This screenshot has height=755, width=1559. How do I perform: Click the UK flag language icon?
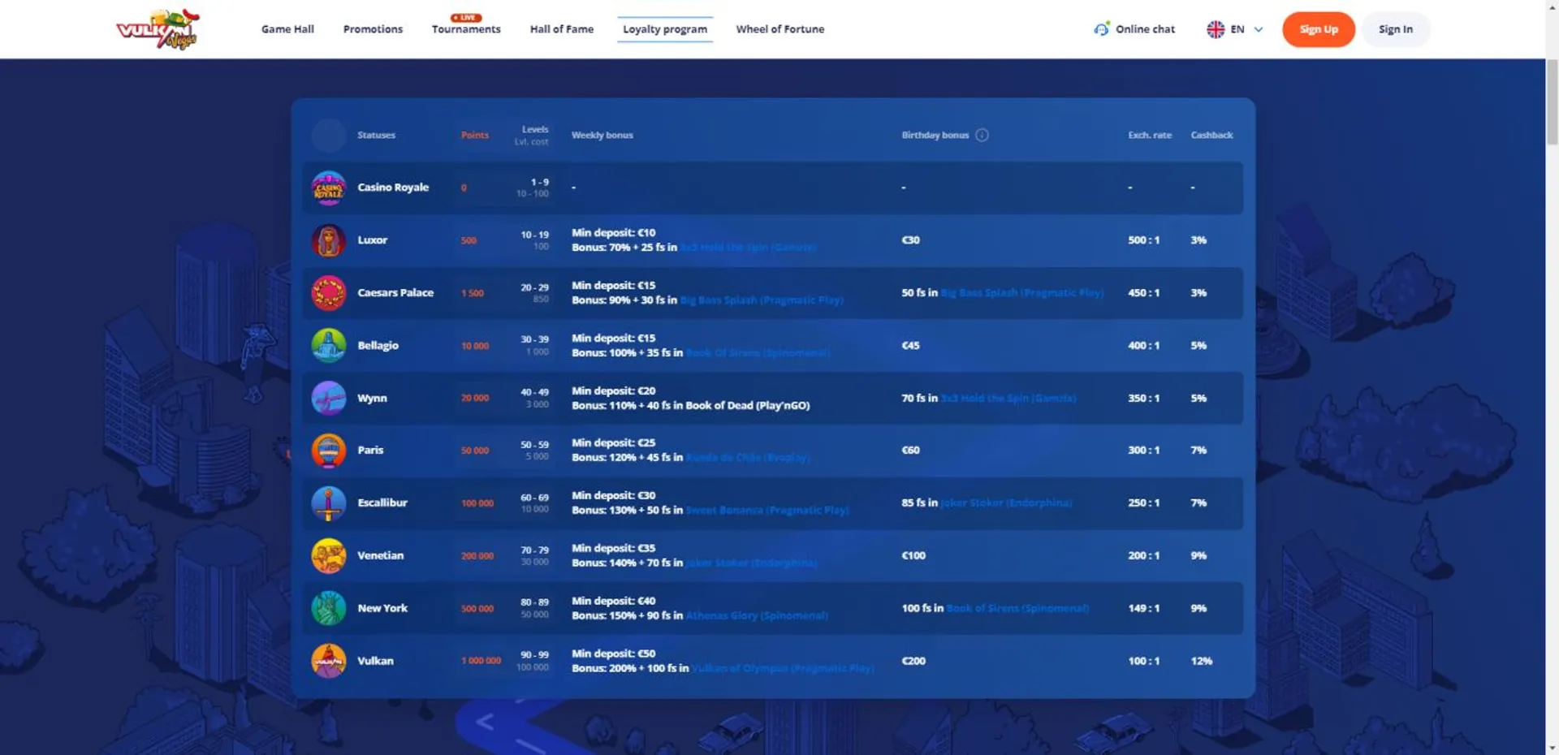(1216, 29)
